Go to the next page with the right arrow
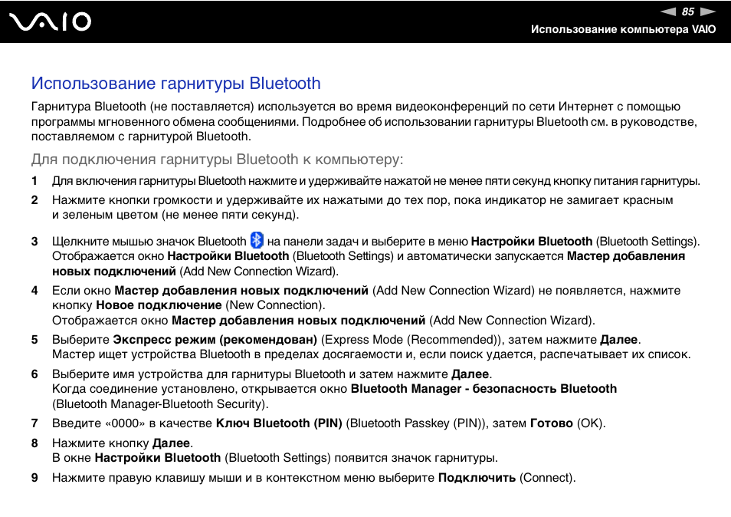The image size is (731, 517). [x=708, y=12]
